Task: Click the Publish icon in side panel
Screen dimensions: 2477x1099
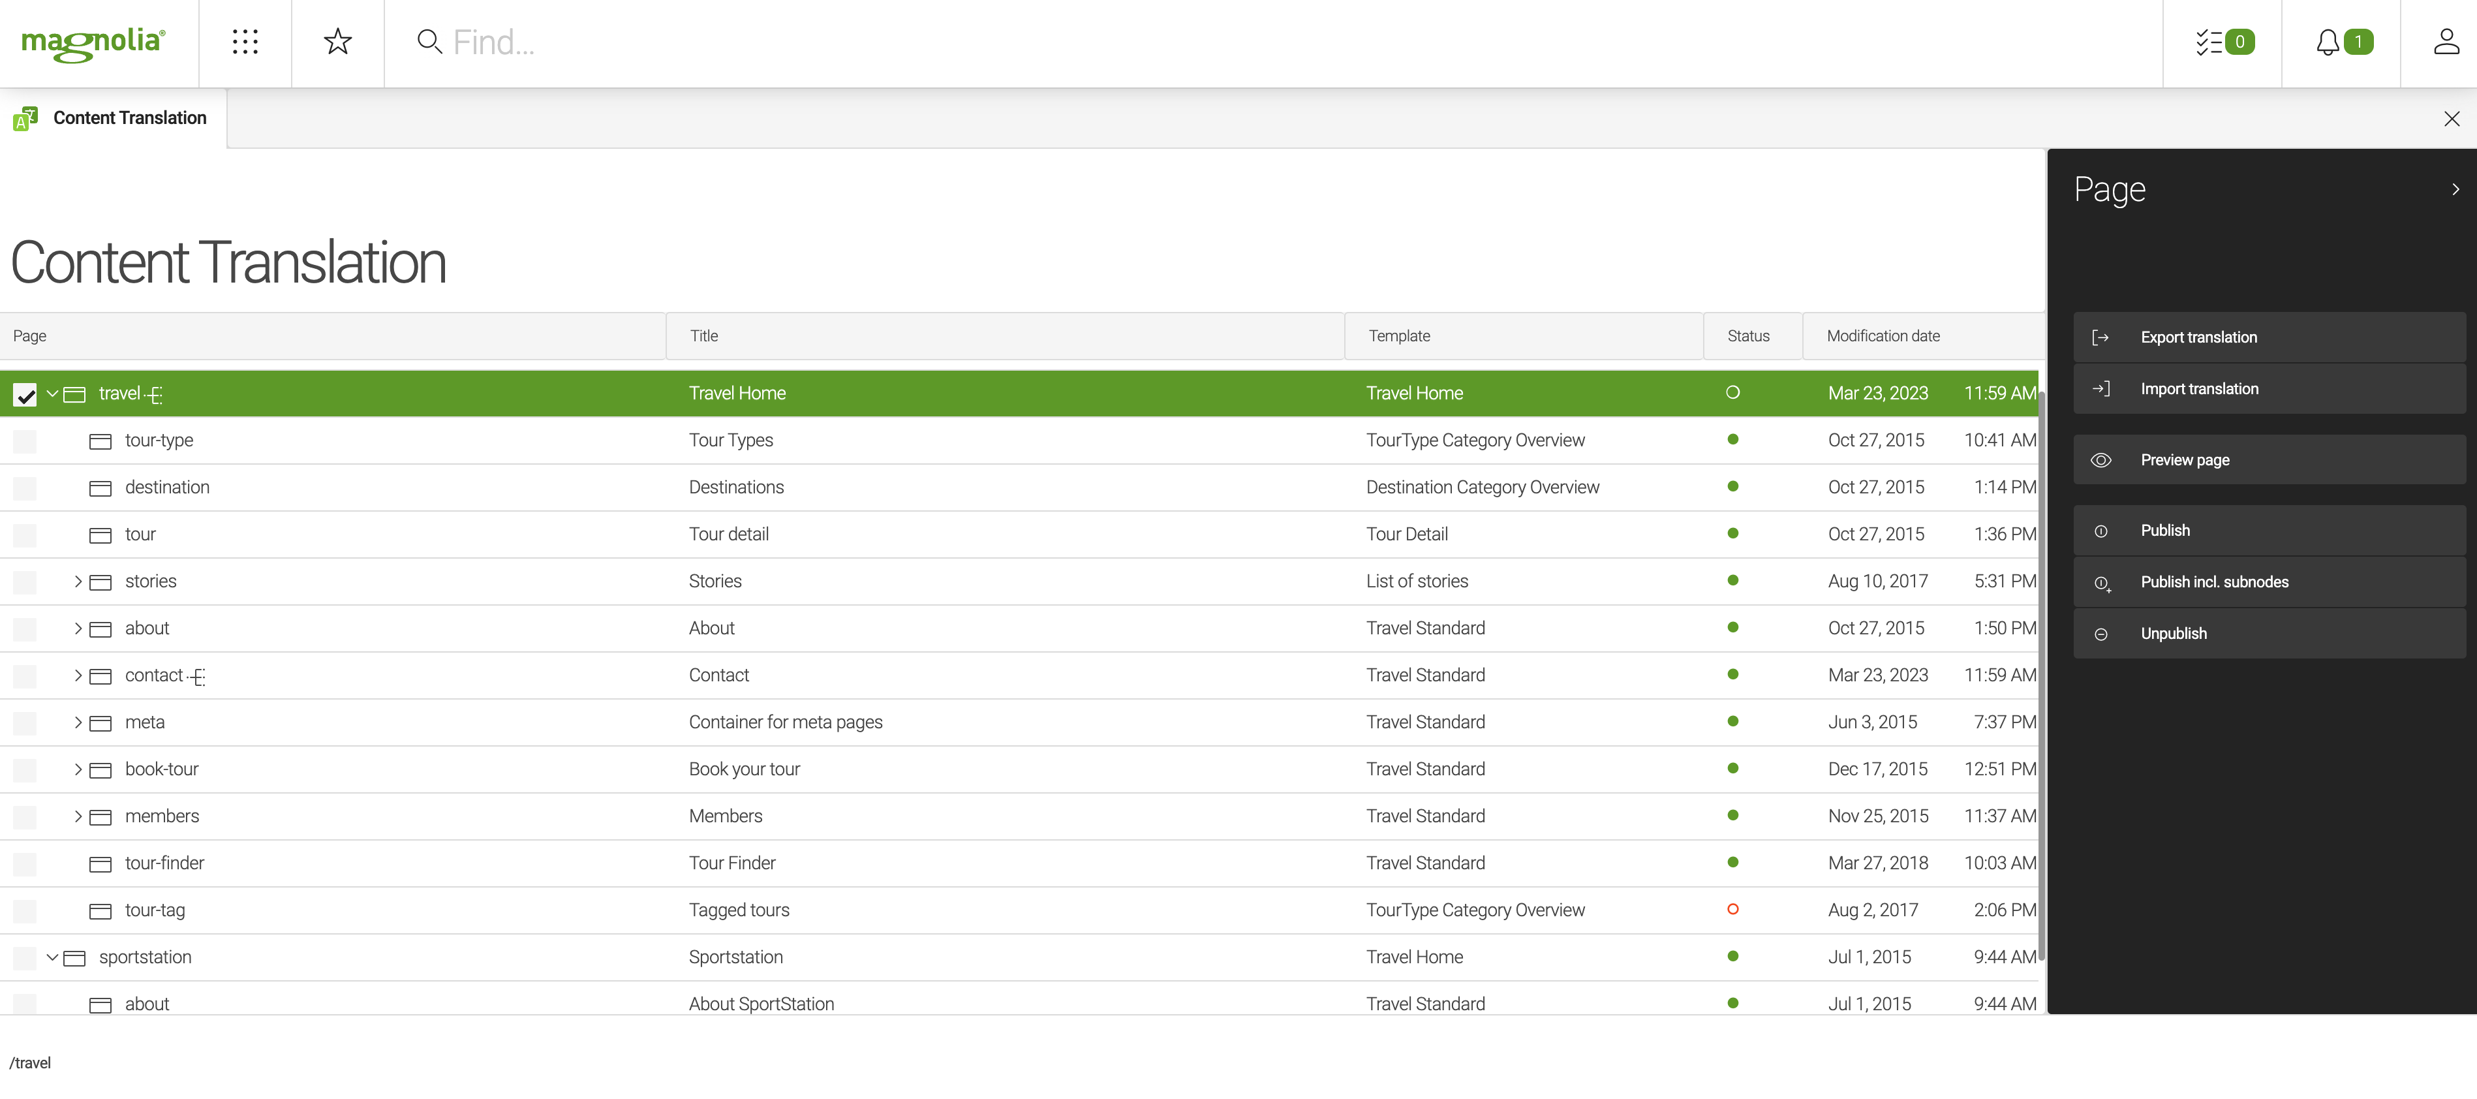Action: click(x=2101, y=531)
